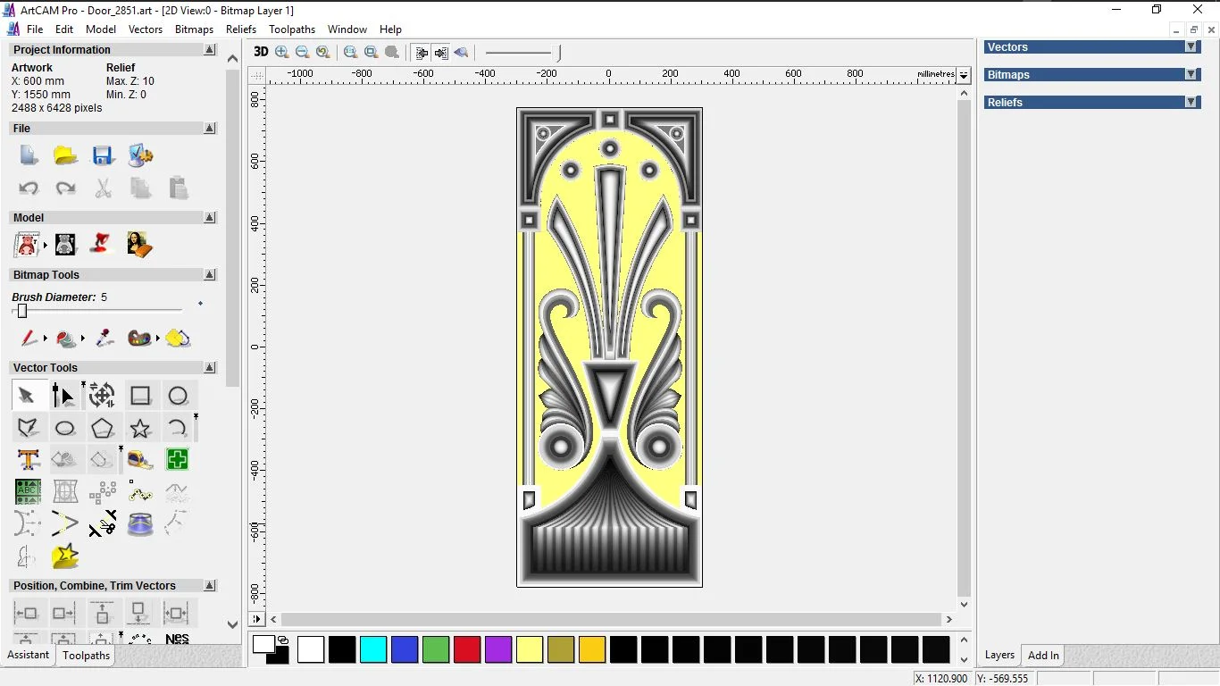Select the Create Star vector tool
This screenshot has height=686, width=1220.
tap(140, 428)
